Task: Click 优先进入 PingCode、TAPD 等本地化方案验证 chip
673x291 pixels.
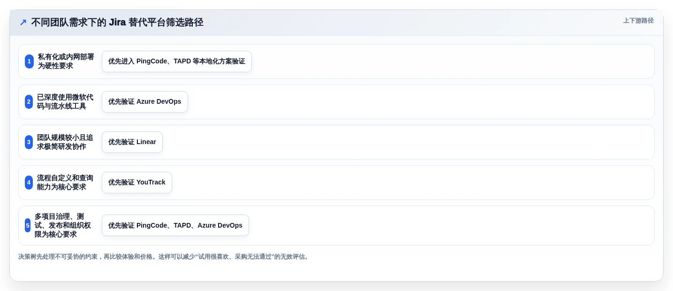Action: [x=177, y=61]
